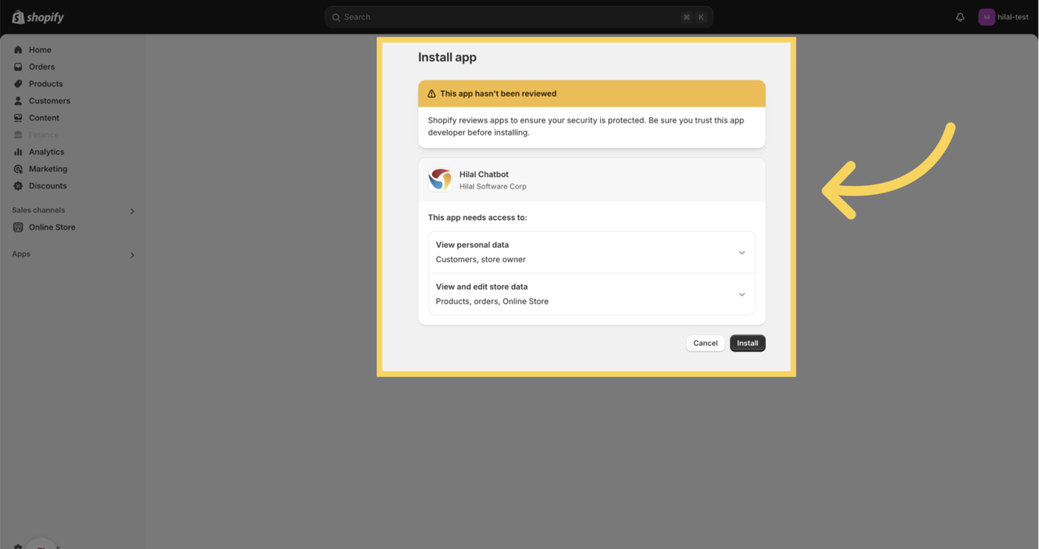The image size is (1039, 549).
Task: Click the search magnifier icon
Action: [x=336, y=17]
